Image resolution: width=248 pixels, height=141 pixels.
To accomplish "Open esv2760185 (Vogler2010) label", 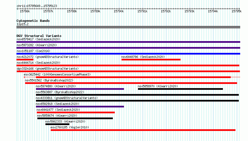I will [70, 127].
